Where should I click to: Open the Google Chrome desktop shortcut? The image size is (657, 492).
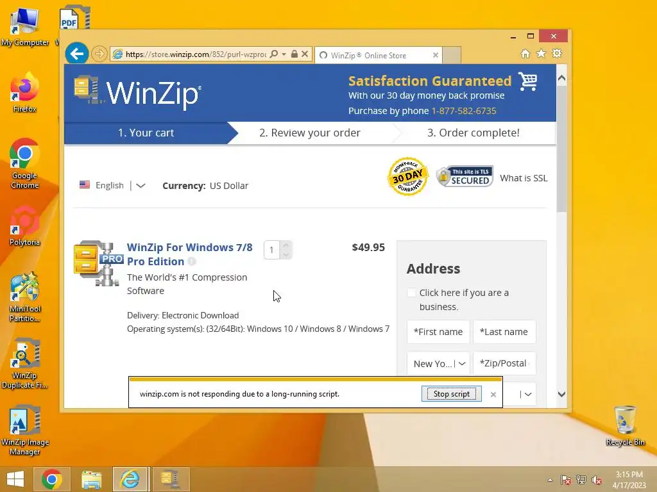pos(24,164)
